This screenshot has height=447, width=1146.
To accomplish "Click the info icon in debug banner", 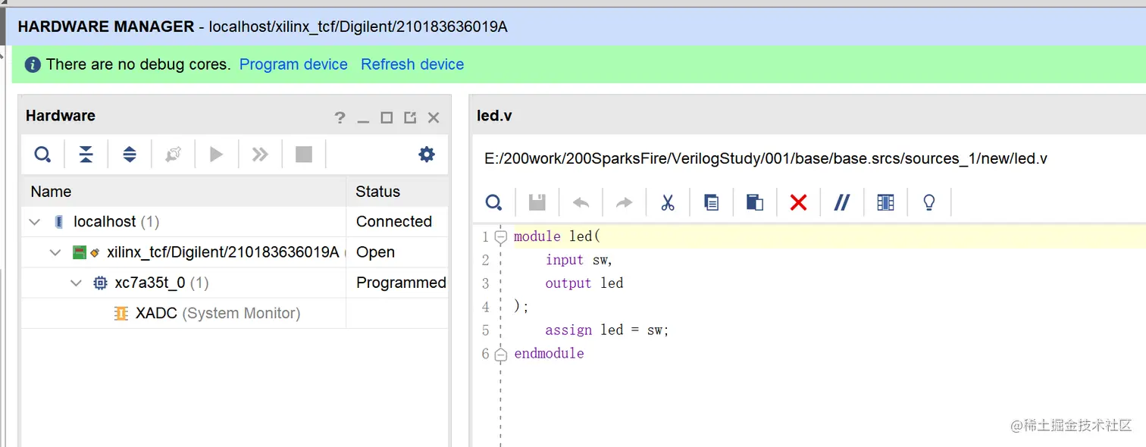I will click(33, 65).
